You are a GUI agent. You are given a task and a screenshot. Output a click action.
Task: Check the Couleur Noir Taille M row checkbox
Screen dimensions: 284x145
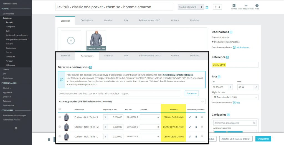click(60, 127)
